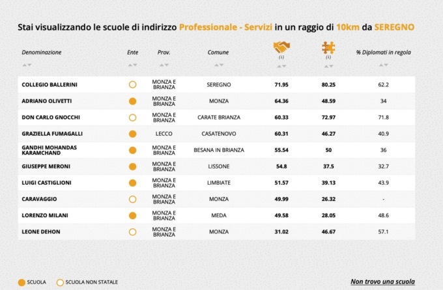
Task: Click the Prov. column header
Action: pos(164,51)
